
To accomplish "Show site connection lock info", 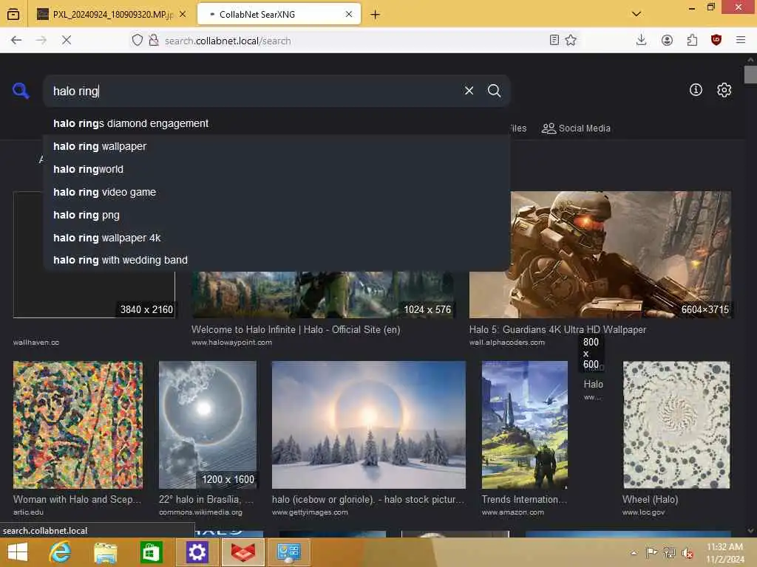I will [x=154, y=41].
